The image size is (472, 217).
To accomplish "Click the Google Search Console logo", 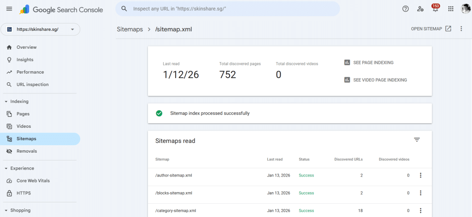I will click(61, 9).
